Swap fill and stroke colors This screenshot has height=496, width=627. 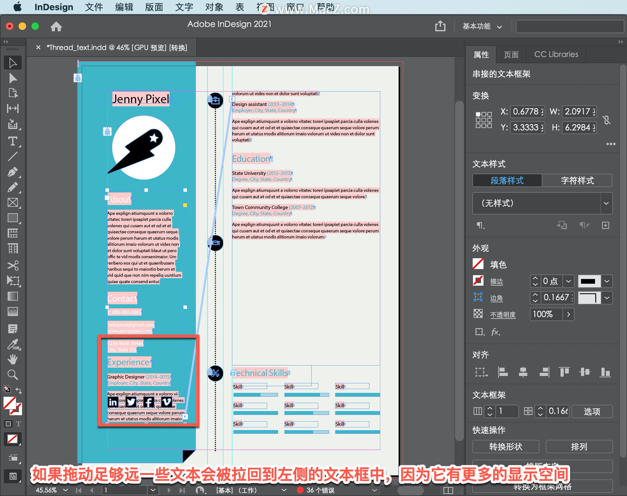[19, 390]
